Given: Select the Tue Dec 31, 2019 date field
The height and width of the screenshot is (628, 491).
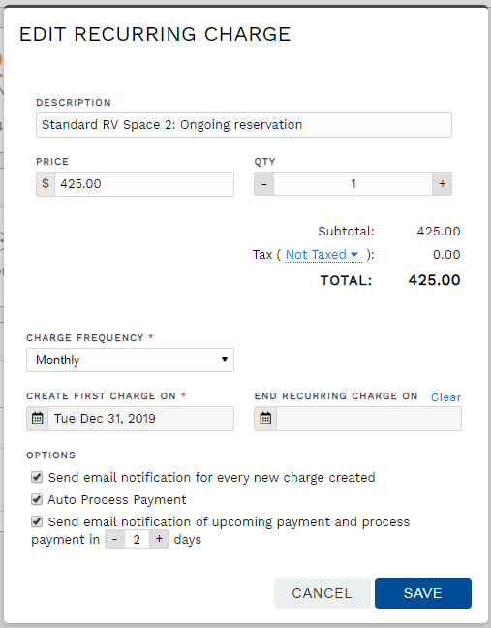Looking at the screenshot, I should [x=140, y=419].
